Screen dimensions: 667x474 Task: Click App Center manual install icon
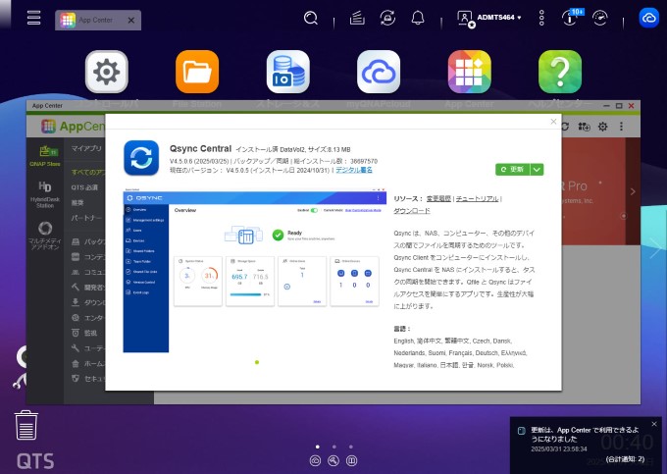click(584, 127)
